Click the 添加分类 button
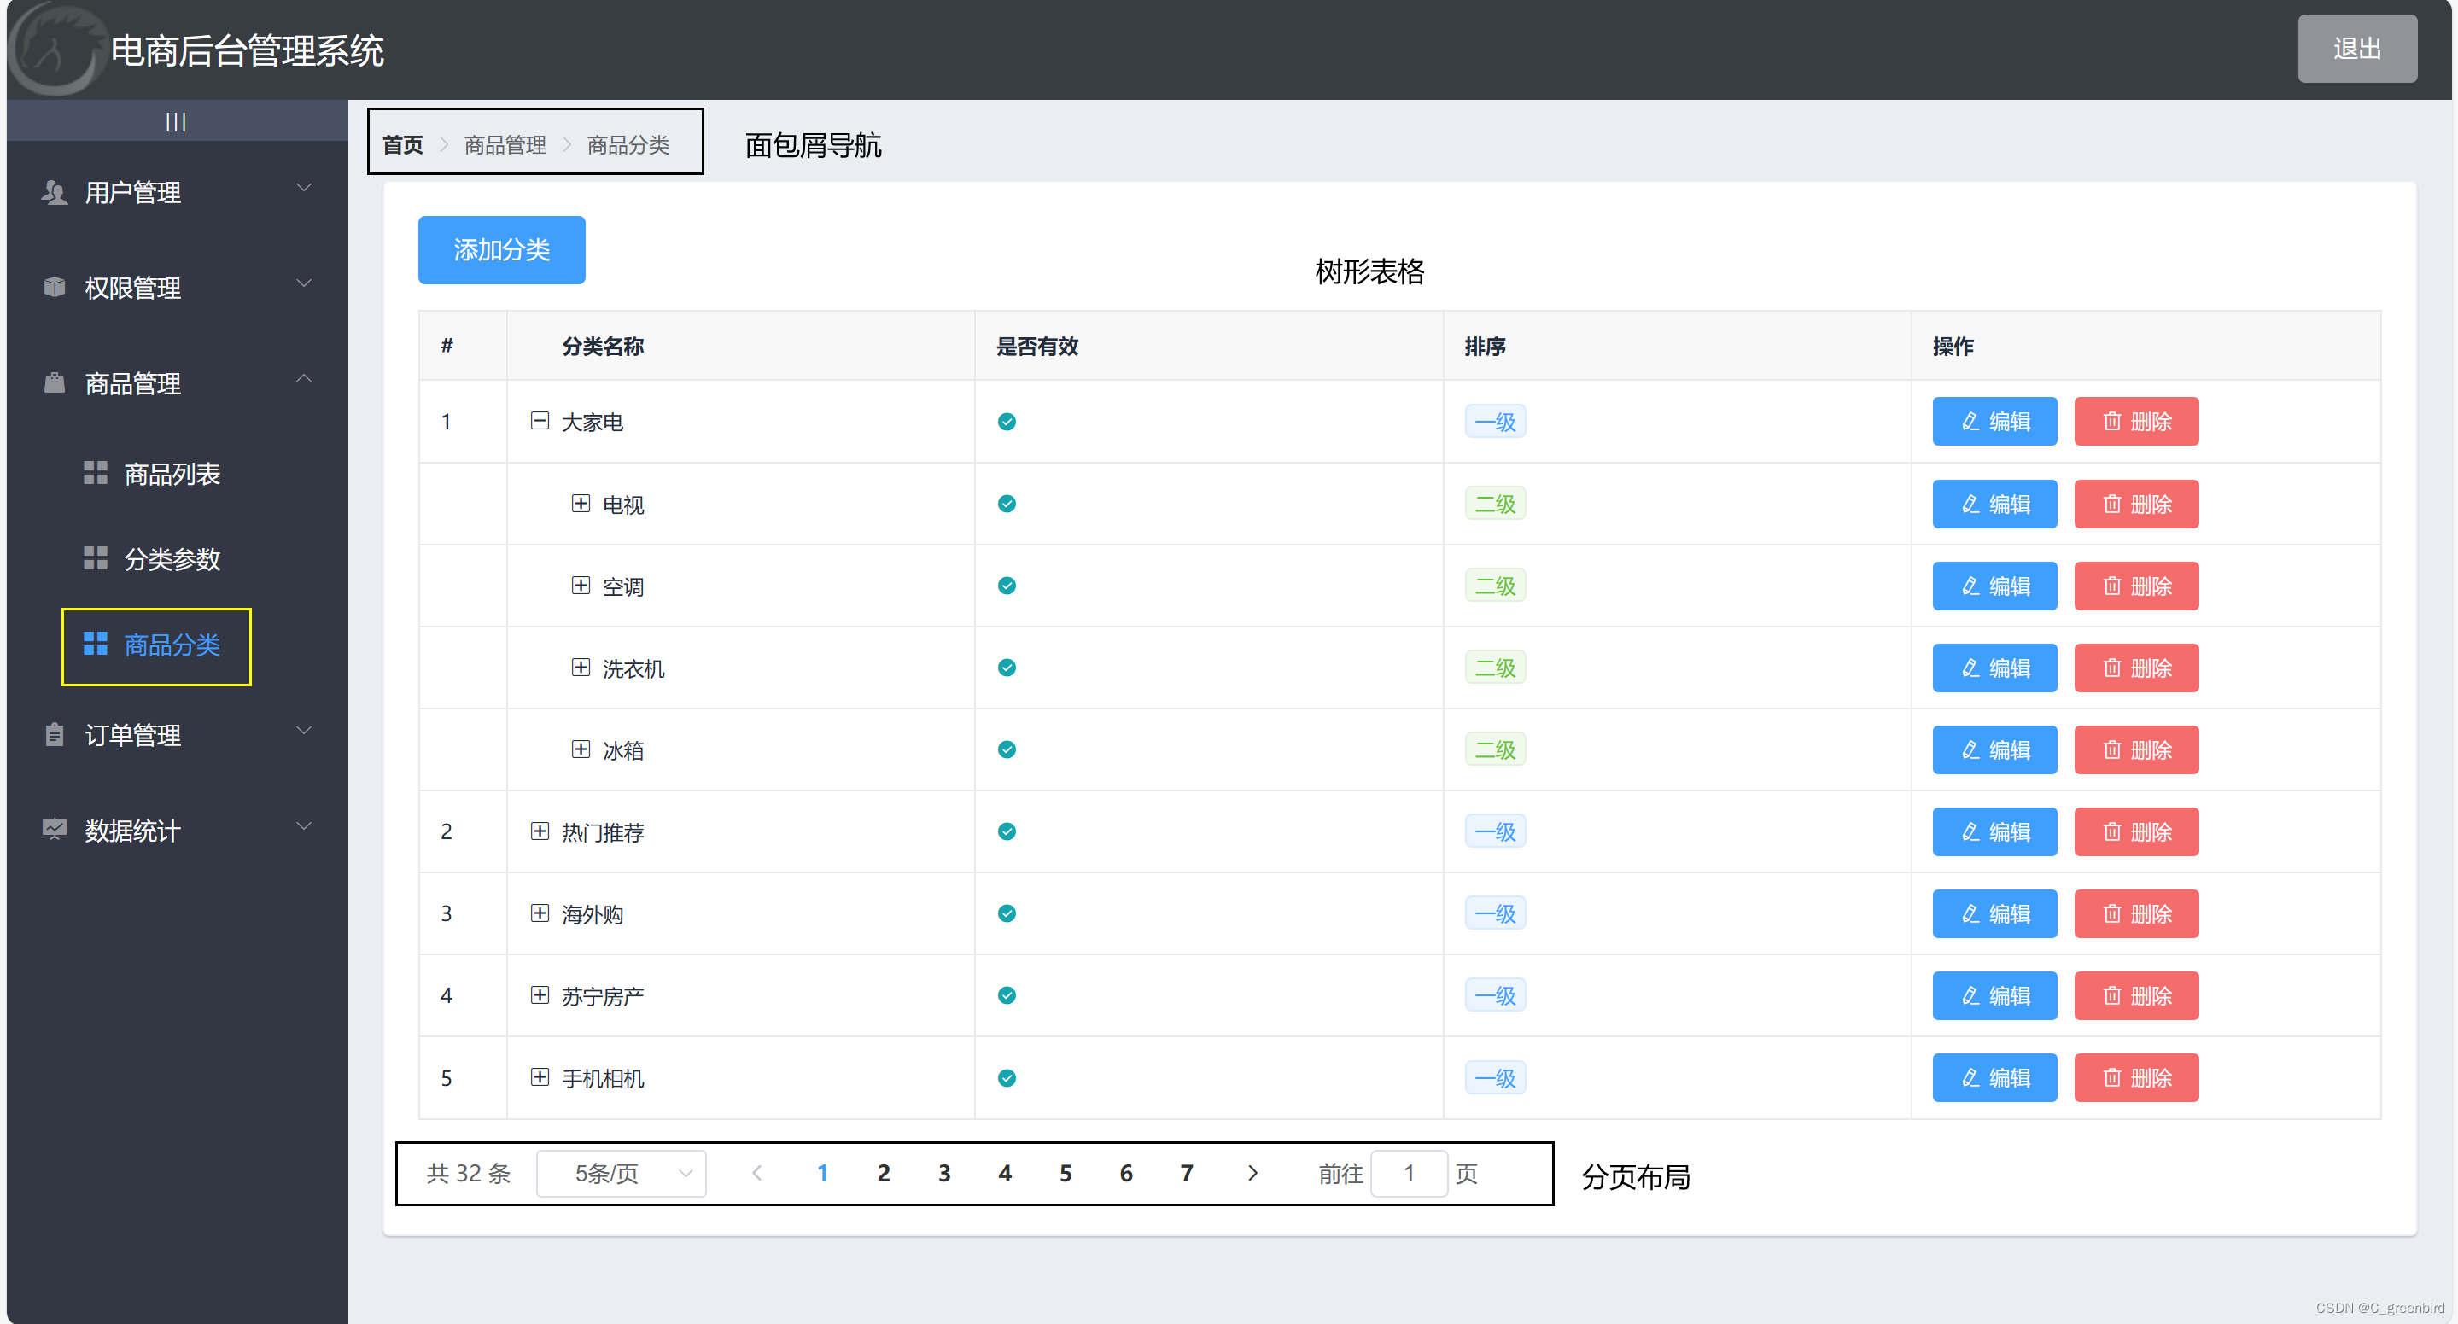The height and width of the screenshot is (1324, 2458). click(500, 249)
